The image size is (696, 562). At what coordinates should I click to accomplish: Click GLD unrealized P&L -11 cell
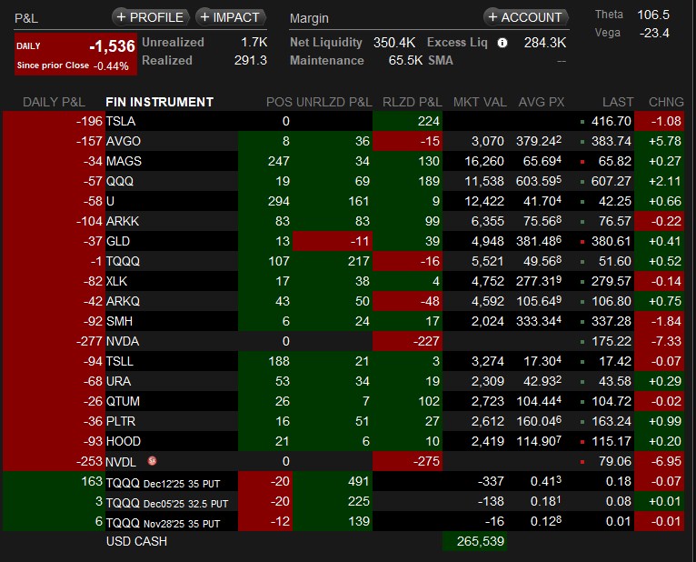[333, 241]
